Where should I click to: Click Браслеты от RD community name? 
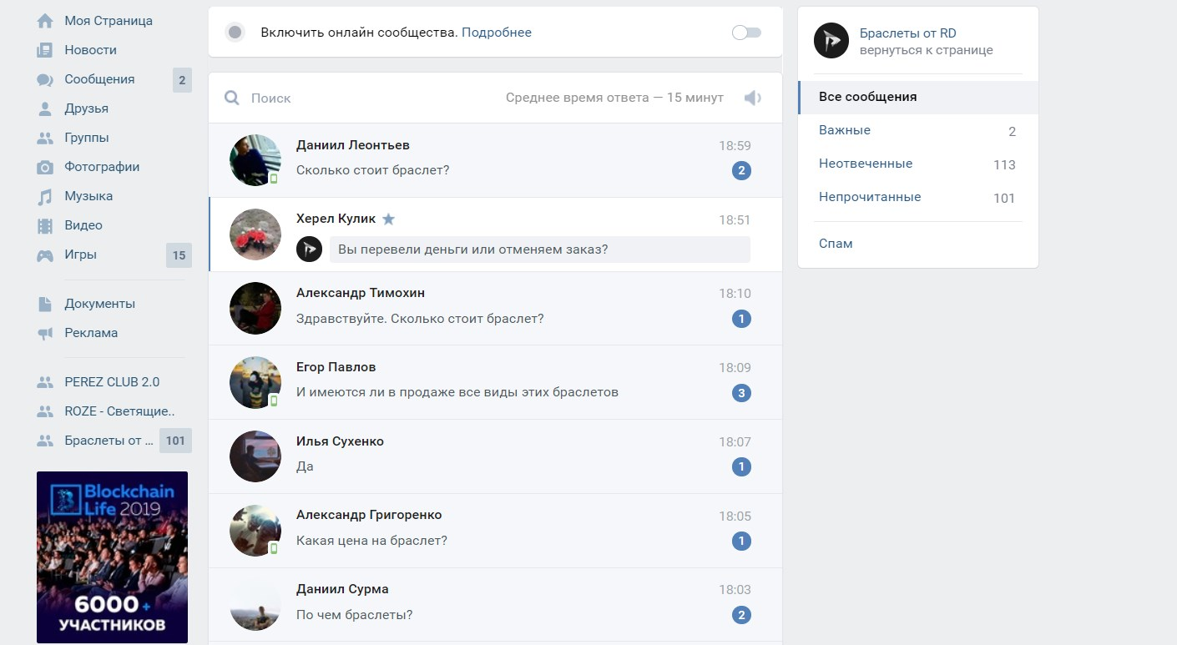coord(908,33)
